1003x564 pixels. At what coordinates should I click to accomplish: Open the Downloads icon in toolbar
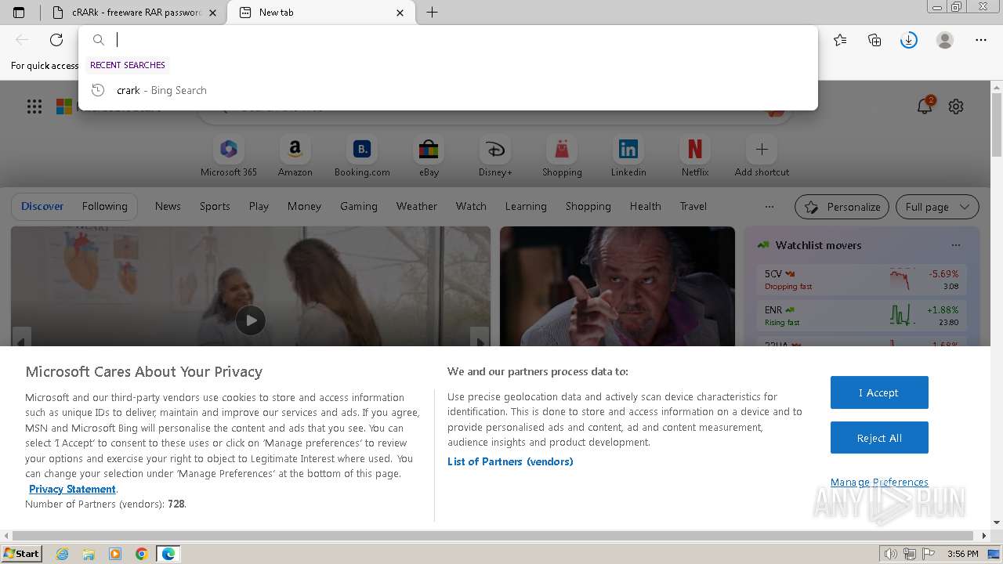tap(909, 40)
